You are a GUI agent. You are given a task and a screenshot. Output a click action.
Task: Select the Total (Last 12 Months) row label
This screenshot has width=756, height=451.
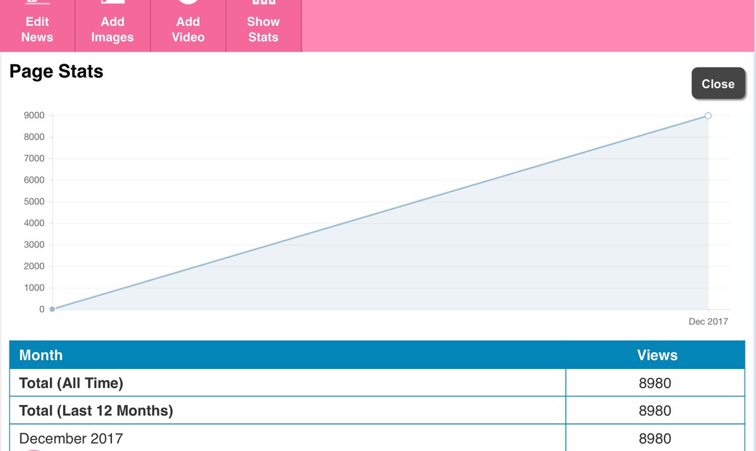tap(96, 411)
